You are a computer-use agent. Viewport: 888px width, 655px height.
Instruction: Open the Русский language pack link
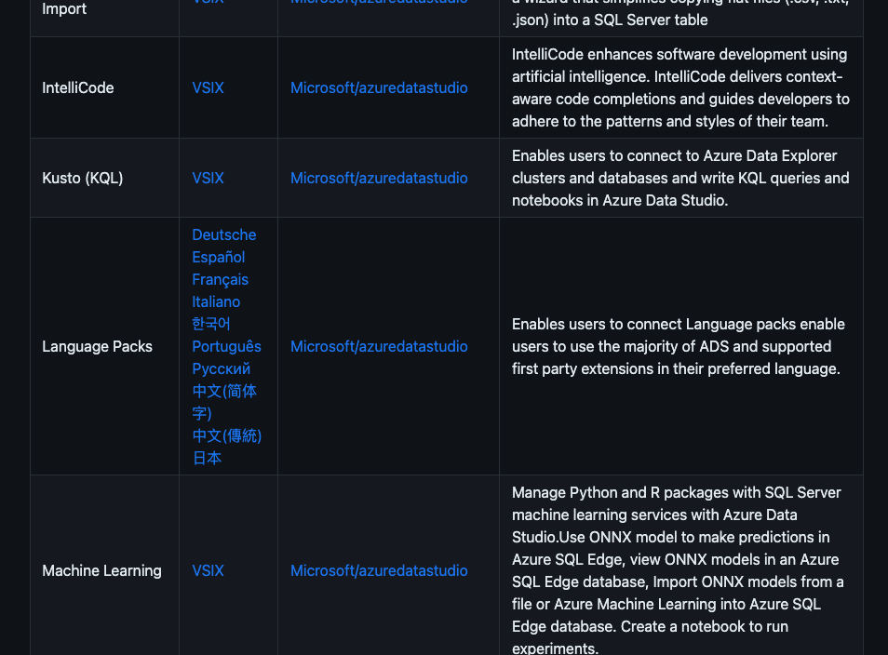point(221,369)
